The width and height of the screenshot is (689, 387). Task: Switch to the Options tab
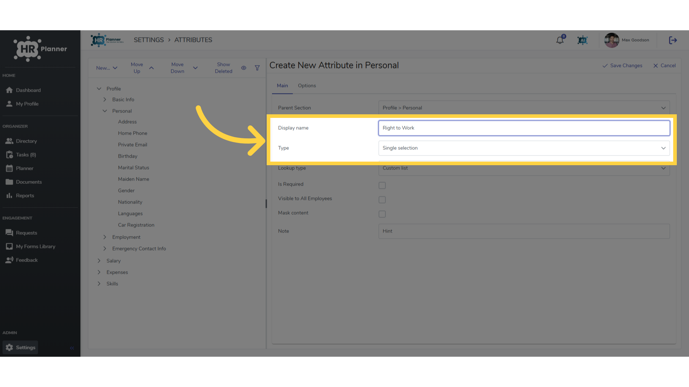[x=307, y=86]
